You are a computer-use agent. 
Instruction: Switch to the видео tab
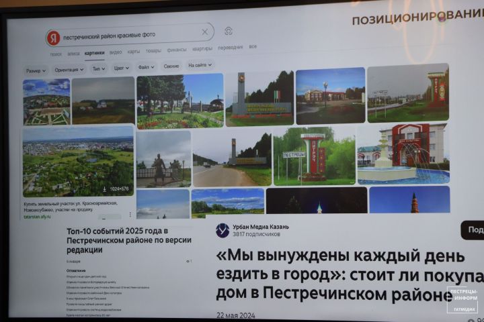coord(116,52)
